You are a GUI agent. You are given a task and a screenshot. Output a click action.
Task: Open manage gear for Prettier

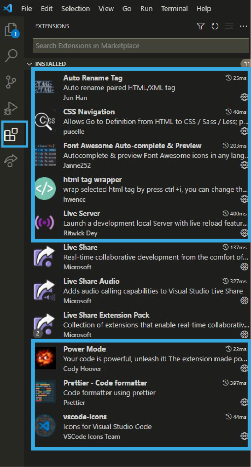[x=244, y=402]
